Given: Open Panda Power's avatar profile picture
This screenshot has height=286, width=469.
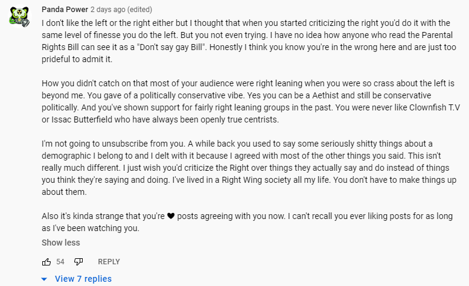Looking at the screenshot, I should (x=20, y=17).
